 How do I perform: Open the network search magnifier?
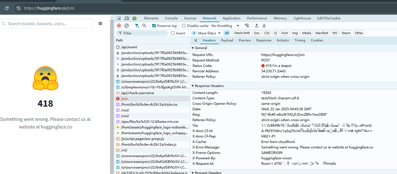(x=144, y=26)
